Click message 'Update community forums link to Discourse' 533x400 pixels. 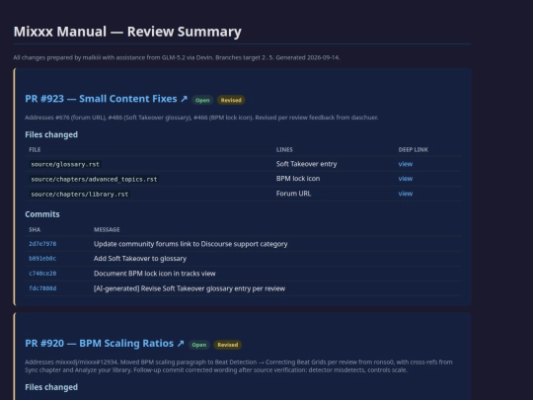pyautogui.click(x=190, y=244)
